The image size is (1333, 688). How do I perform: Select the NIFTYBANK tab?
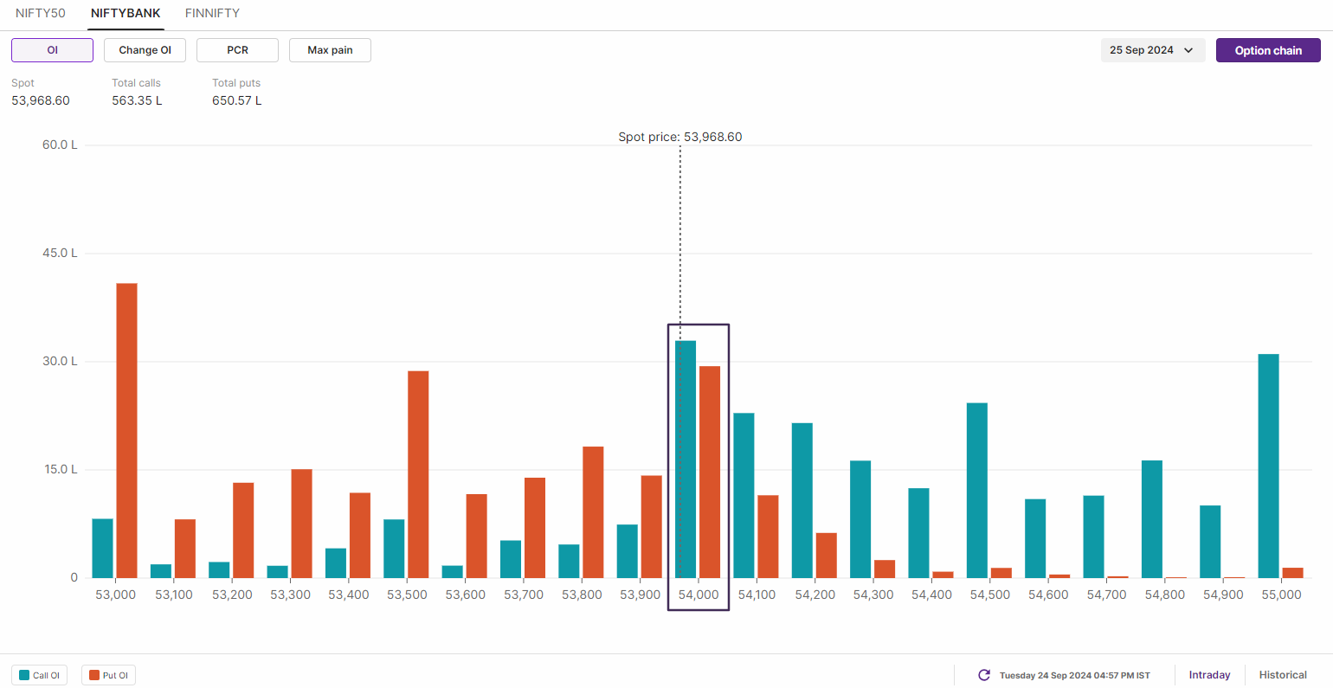pyautogui.click(x=126, y=13)
